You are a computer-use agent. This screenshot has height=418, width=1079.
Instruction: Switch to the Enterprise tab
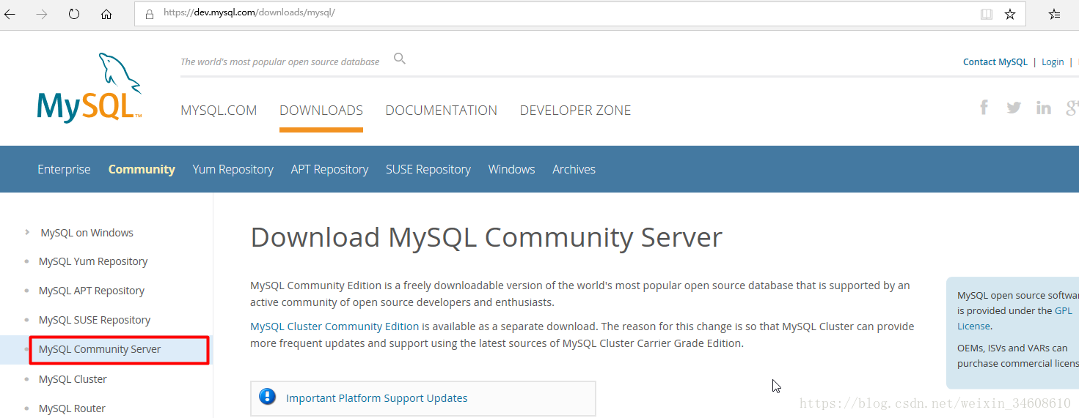pos(64,169)
